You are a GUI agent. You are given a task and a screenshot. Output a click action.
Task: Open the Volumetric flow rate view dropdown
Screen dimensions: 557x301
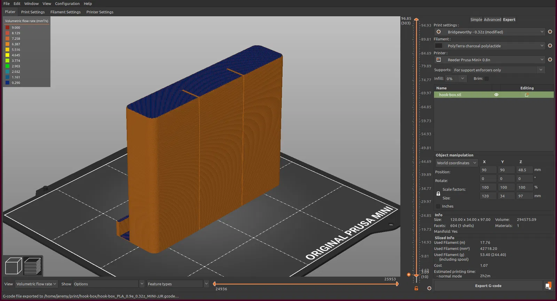[x=36, y=284]
